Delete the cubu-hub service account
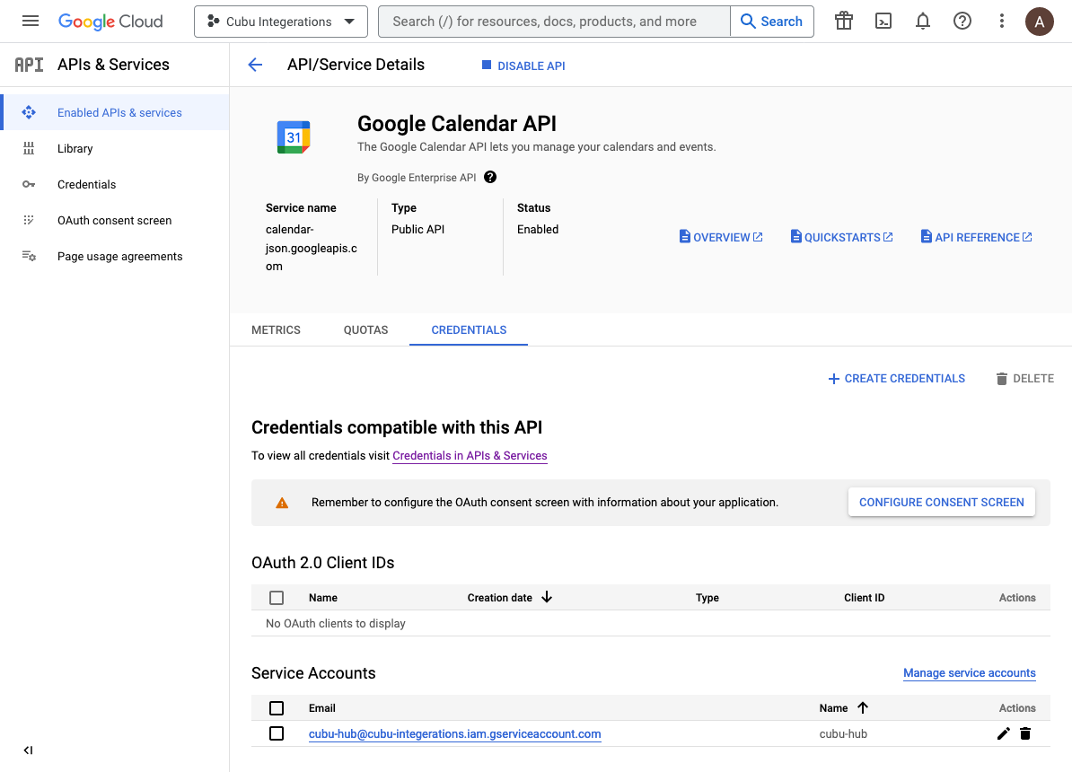 click(x=1024, y=733)
